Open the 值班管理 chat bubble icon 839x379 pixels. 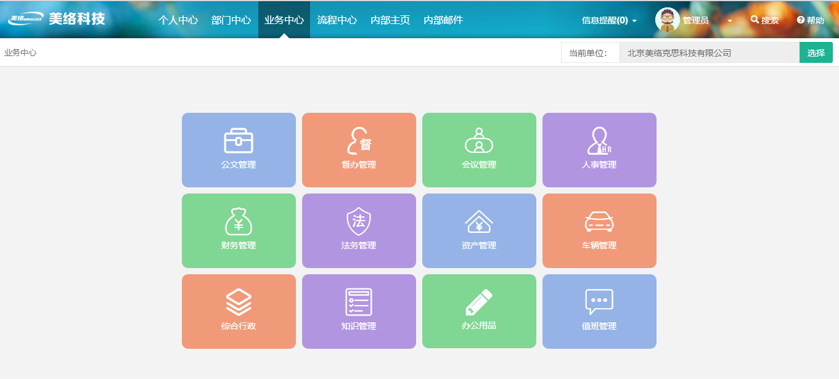(599, 303)
